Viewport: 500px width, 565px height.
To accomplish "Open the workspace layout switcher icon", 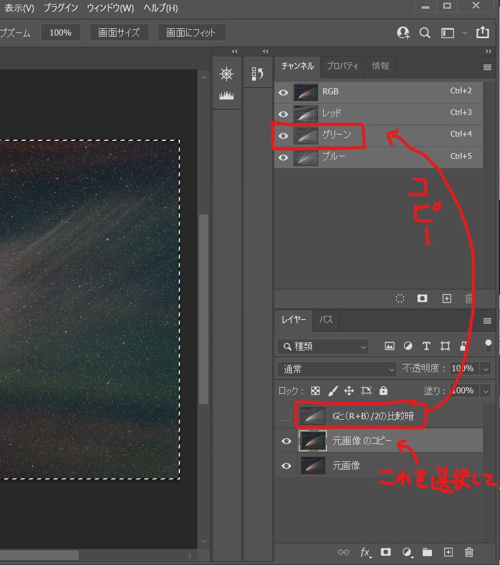I will pos(447,33).
